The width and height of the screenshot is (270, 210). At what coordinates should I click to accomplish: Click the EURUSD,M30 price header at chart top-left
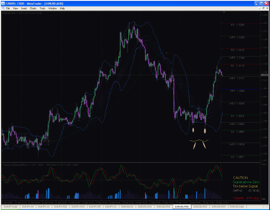point(22,13)
